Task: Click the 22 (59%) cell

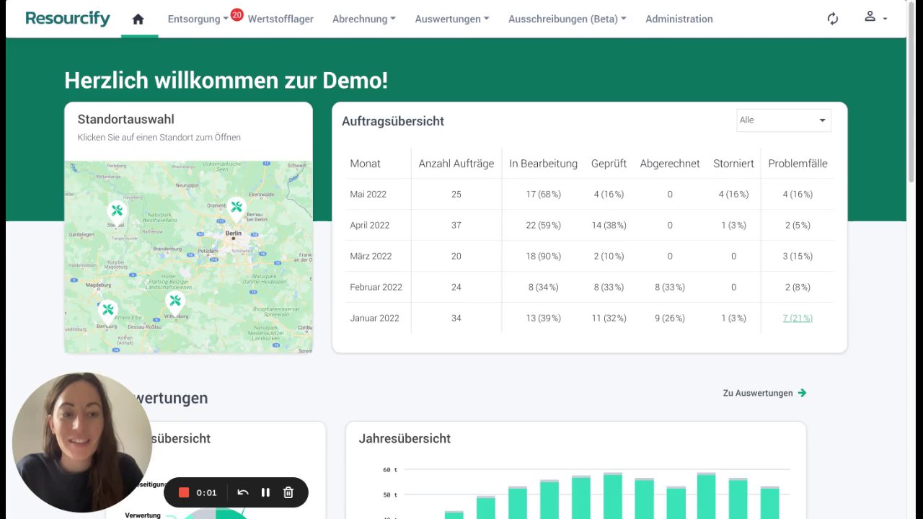Action: coord(543,225)
